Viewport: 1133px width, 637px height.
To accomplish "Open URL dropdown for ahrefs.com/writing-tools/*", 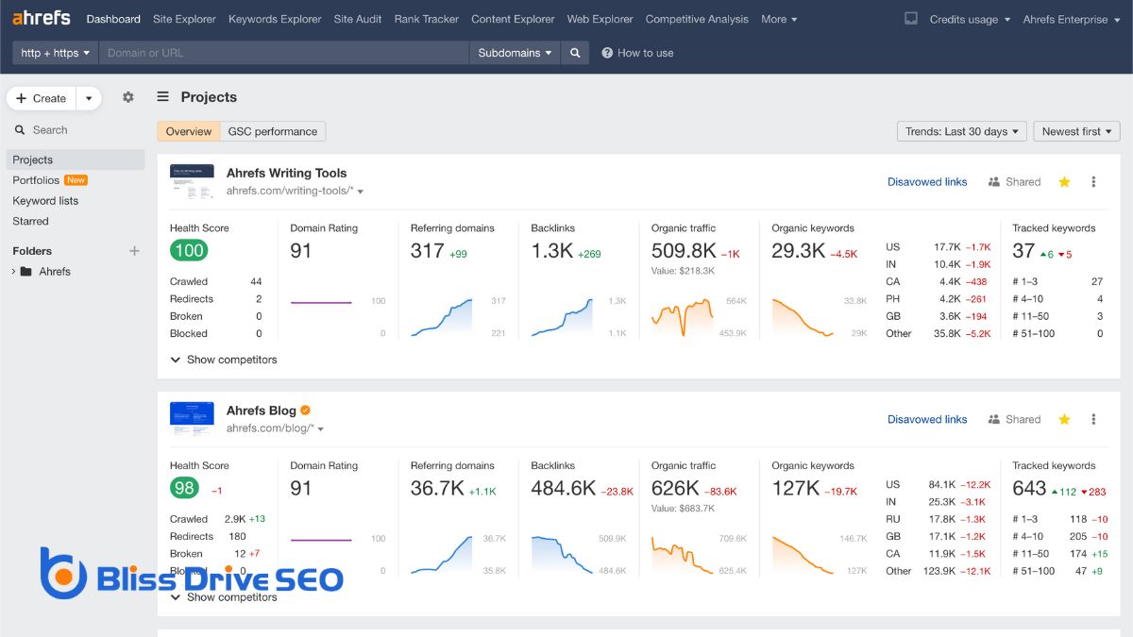I will 360,192.
